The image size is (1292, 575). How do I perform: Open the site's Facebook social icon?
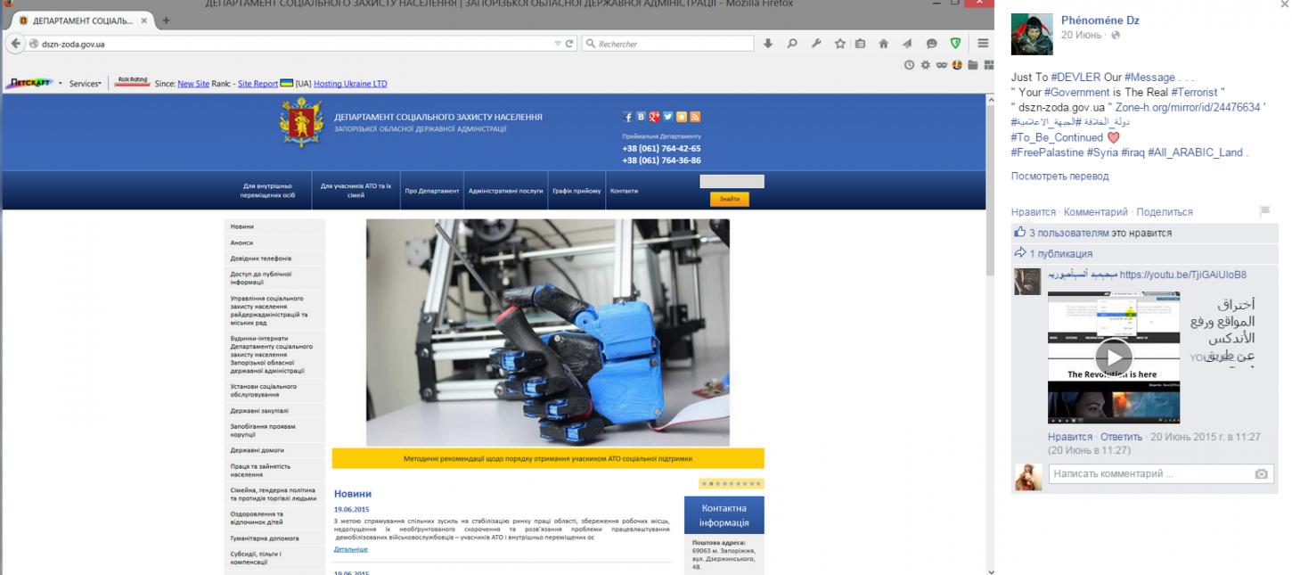627,117
